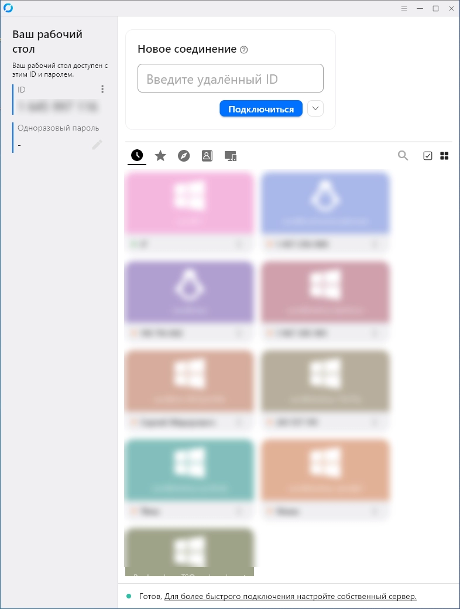Edit the one-time password with pencil icon
This screenshot has height=609, width=460.
[97, 145]
